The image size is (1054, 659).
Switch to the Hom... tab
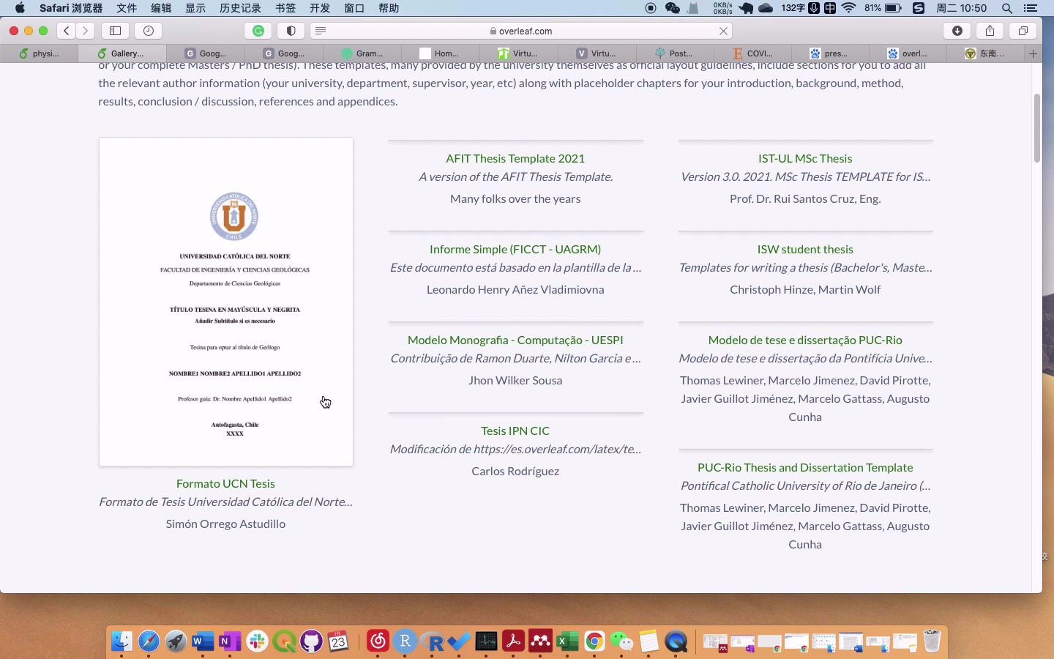point(441,53)
